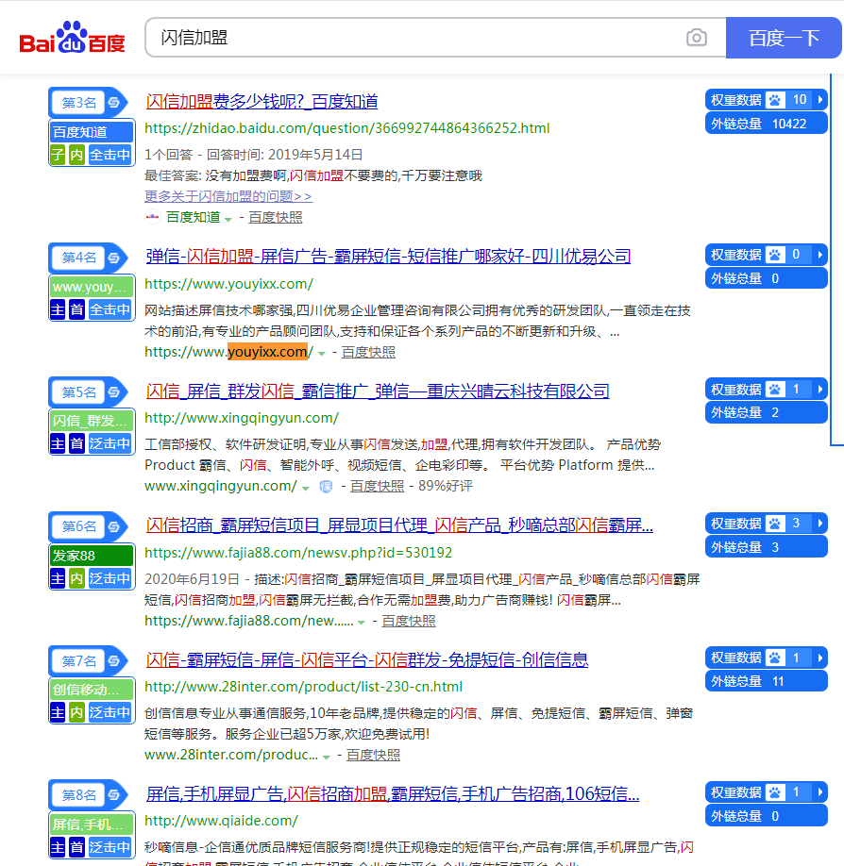Open result 闪信加盟费多少钱呢?_百度知道
This screenshot has width=844, height=866.
[262, 102]
